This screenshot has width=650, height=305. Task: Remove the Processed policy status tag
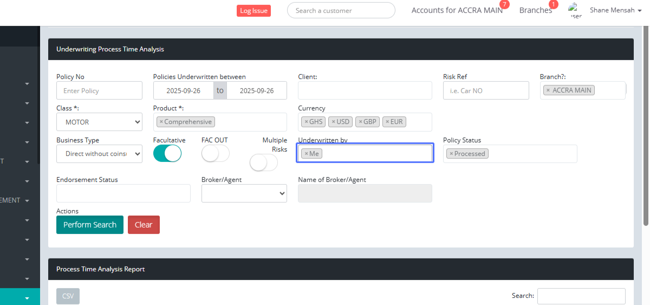point(451,154)
